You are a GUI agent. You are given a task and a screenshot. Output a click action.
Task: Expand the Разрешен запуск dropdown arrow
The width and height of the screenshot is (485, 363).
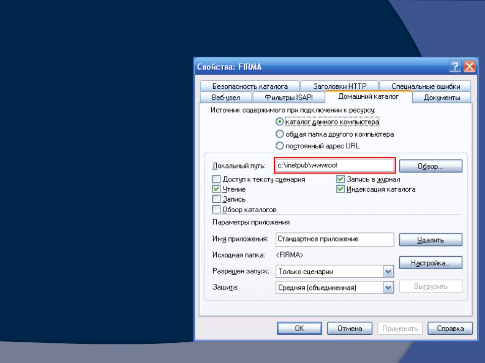388,272
